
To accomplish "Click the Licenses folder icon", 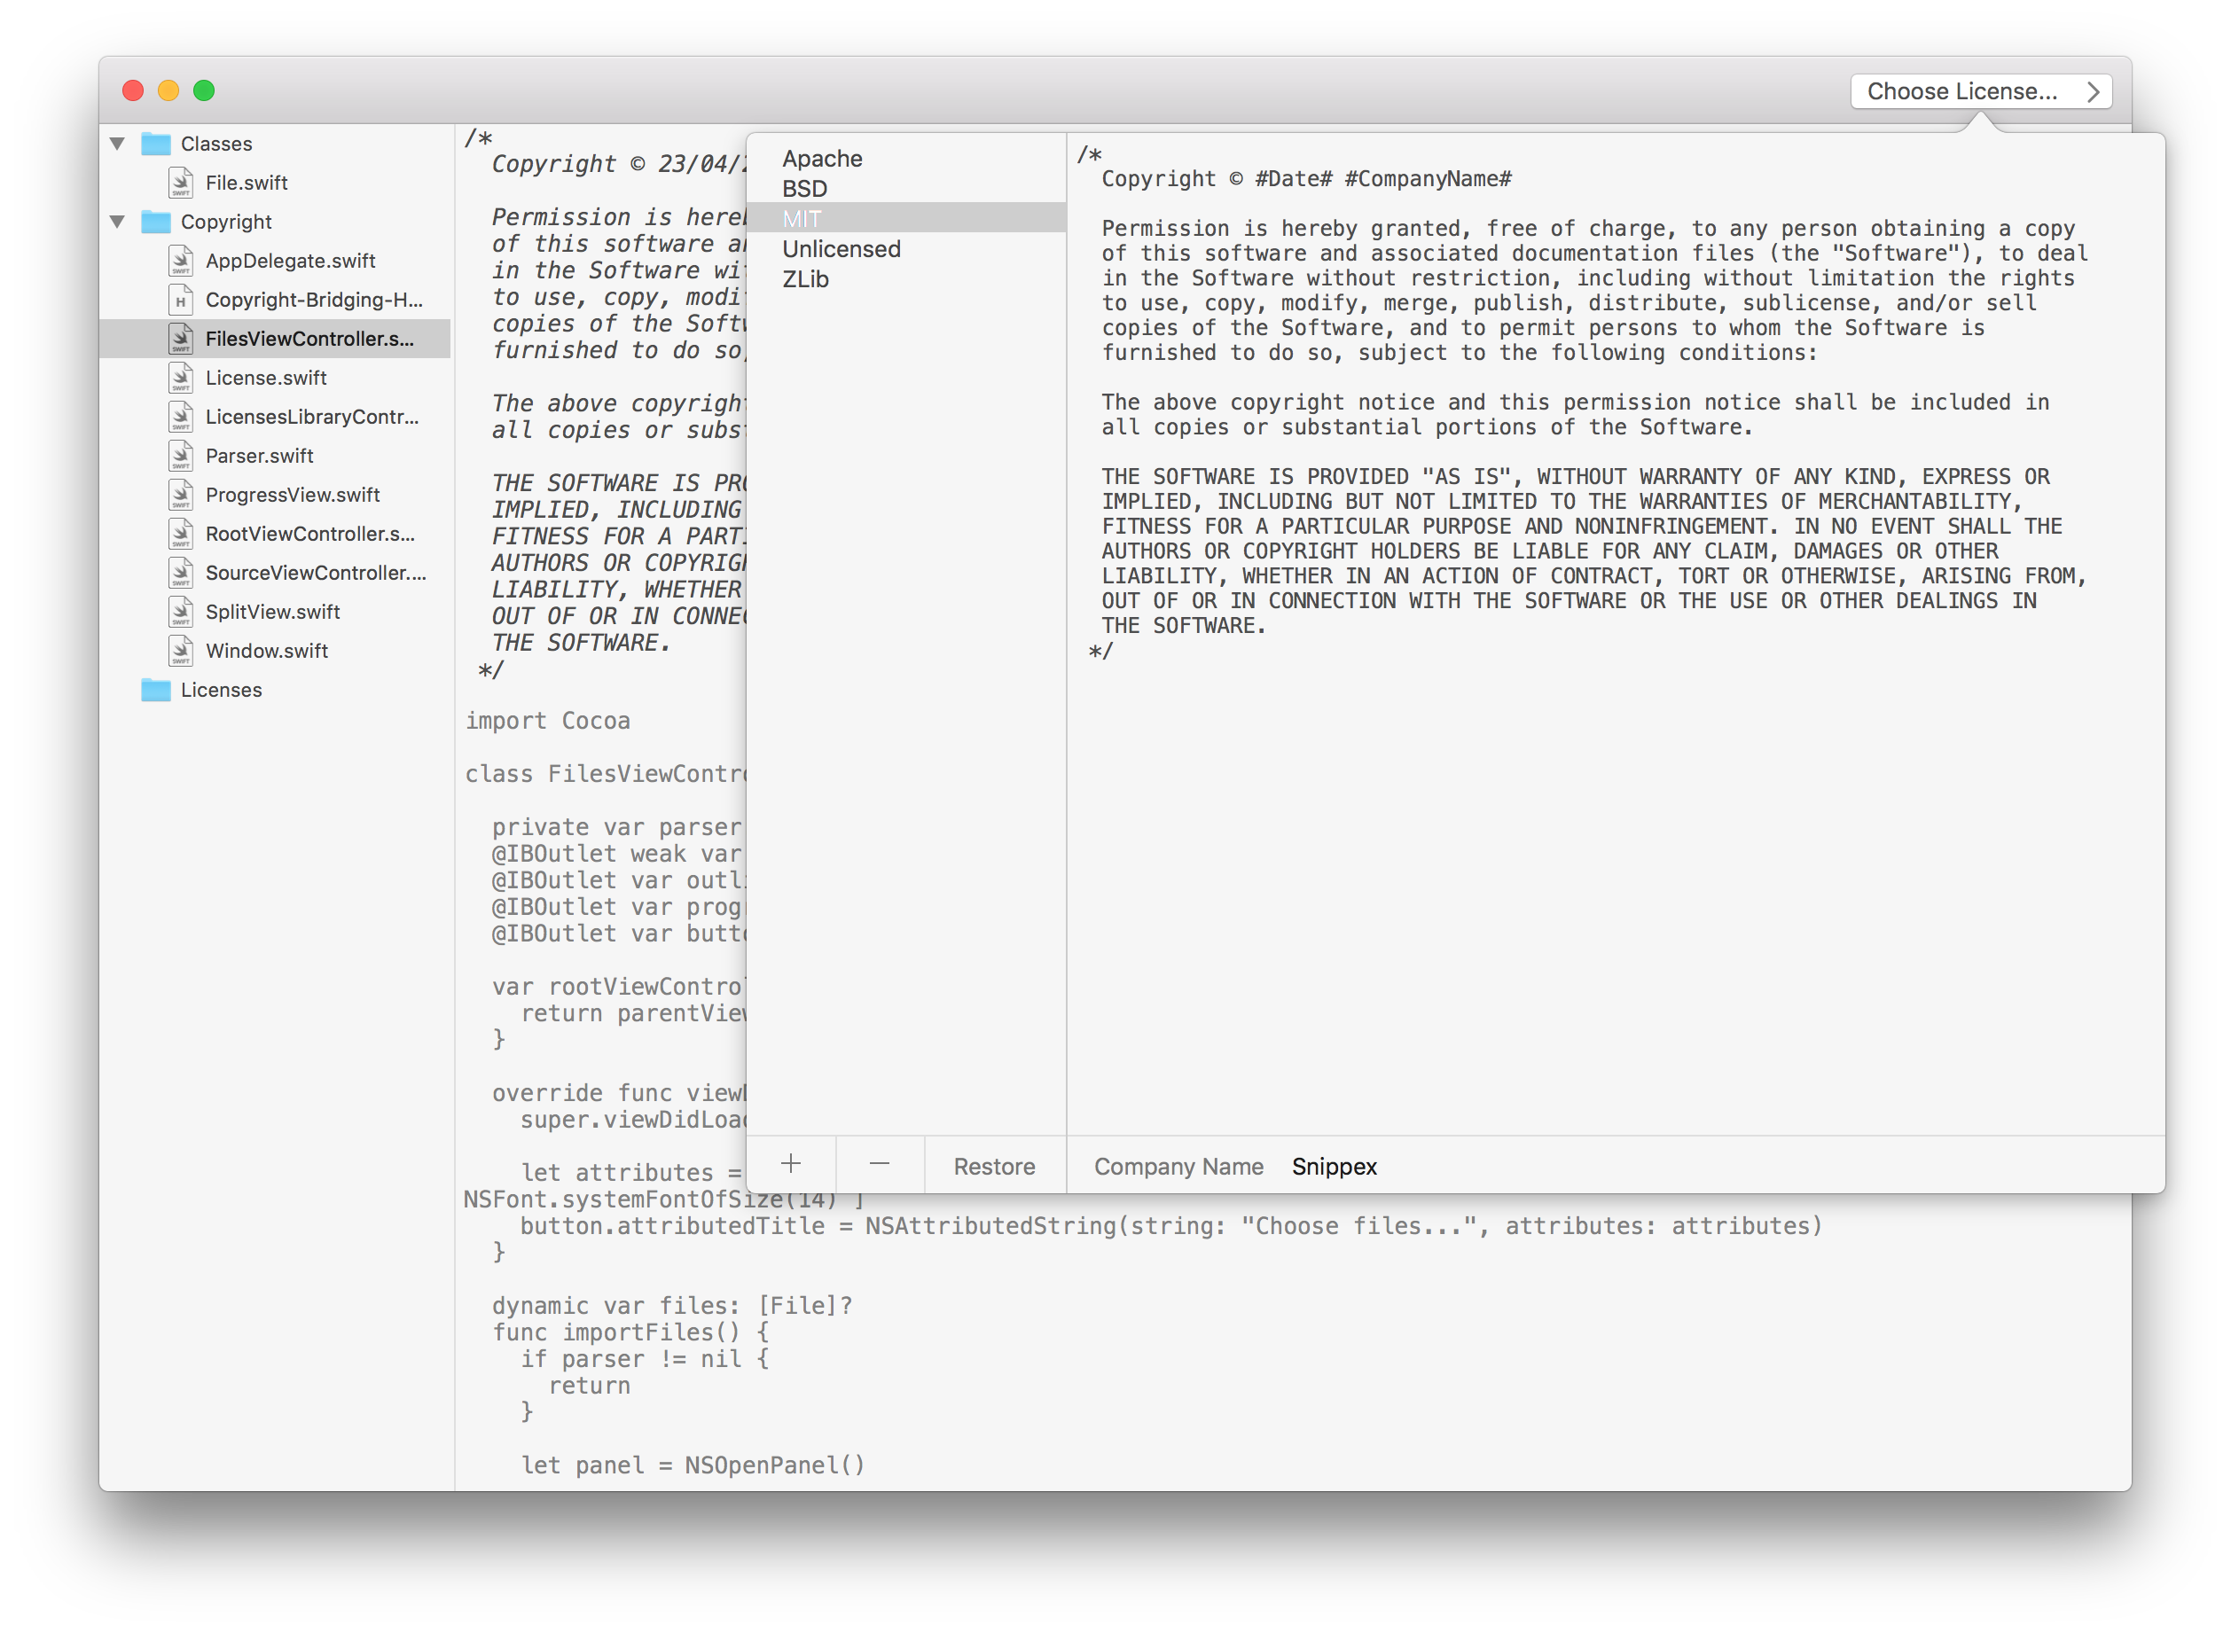I will point(155,690).
